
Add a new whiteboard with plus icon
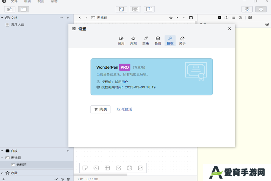68,151
